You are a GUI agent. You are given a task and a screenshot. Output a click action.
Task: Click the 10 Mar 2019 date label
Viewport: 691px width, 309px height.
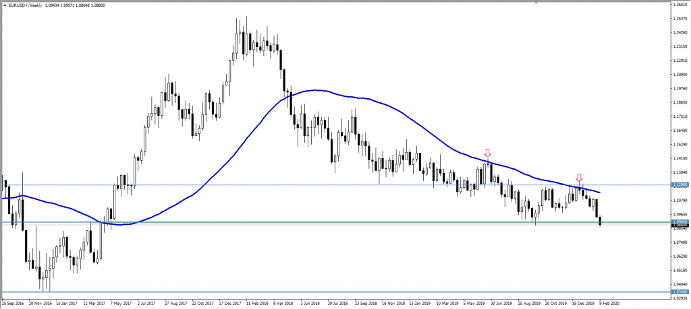click(447, 304)
